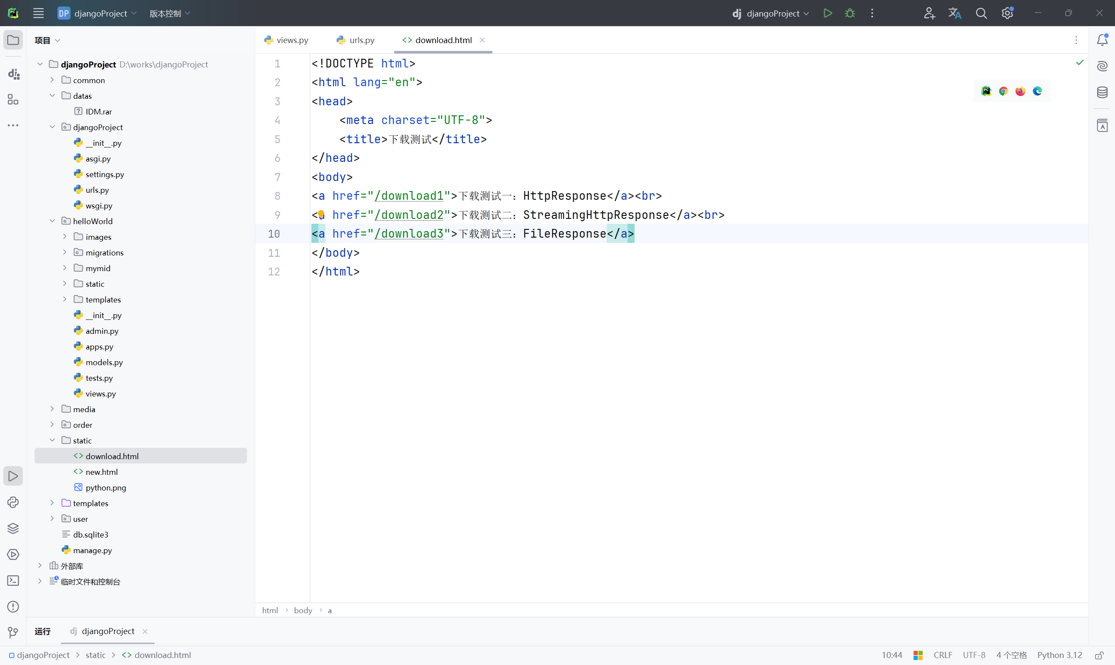The height and width of the screenshot is (665, 1115).
Task: Preview page in built-in PyCharm browser
Action: (987, 91)
